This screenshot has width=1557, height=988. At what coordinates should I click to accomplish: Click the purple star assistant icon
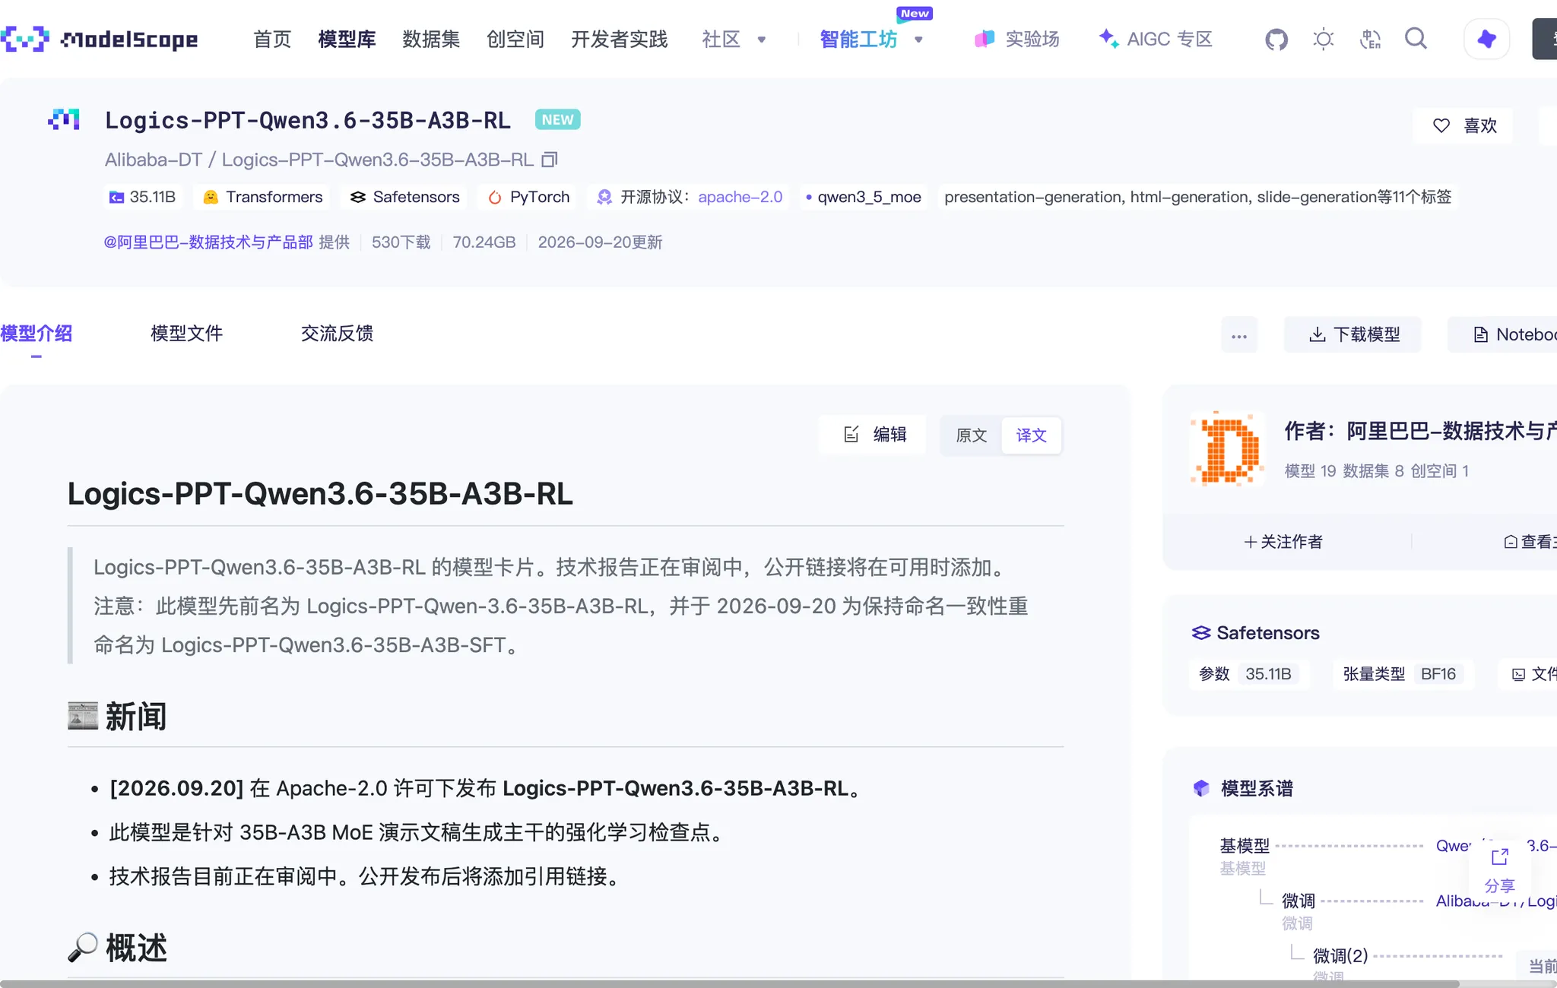[x=1486, y=39]
